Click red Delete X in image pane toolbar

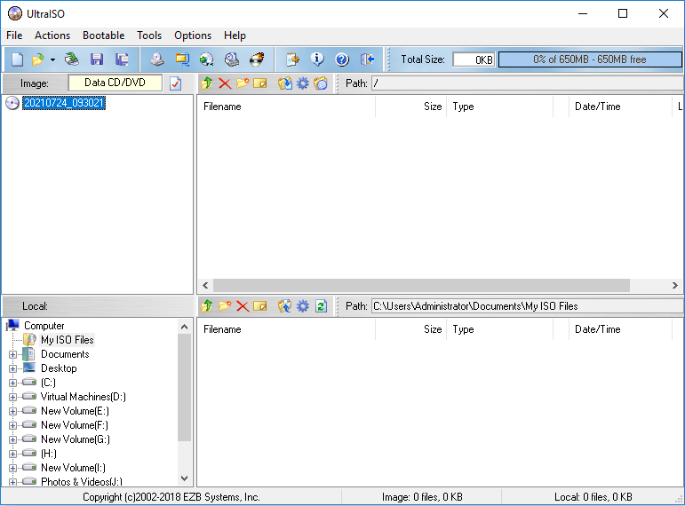pos(225,83)
